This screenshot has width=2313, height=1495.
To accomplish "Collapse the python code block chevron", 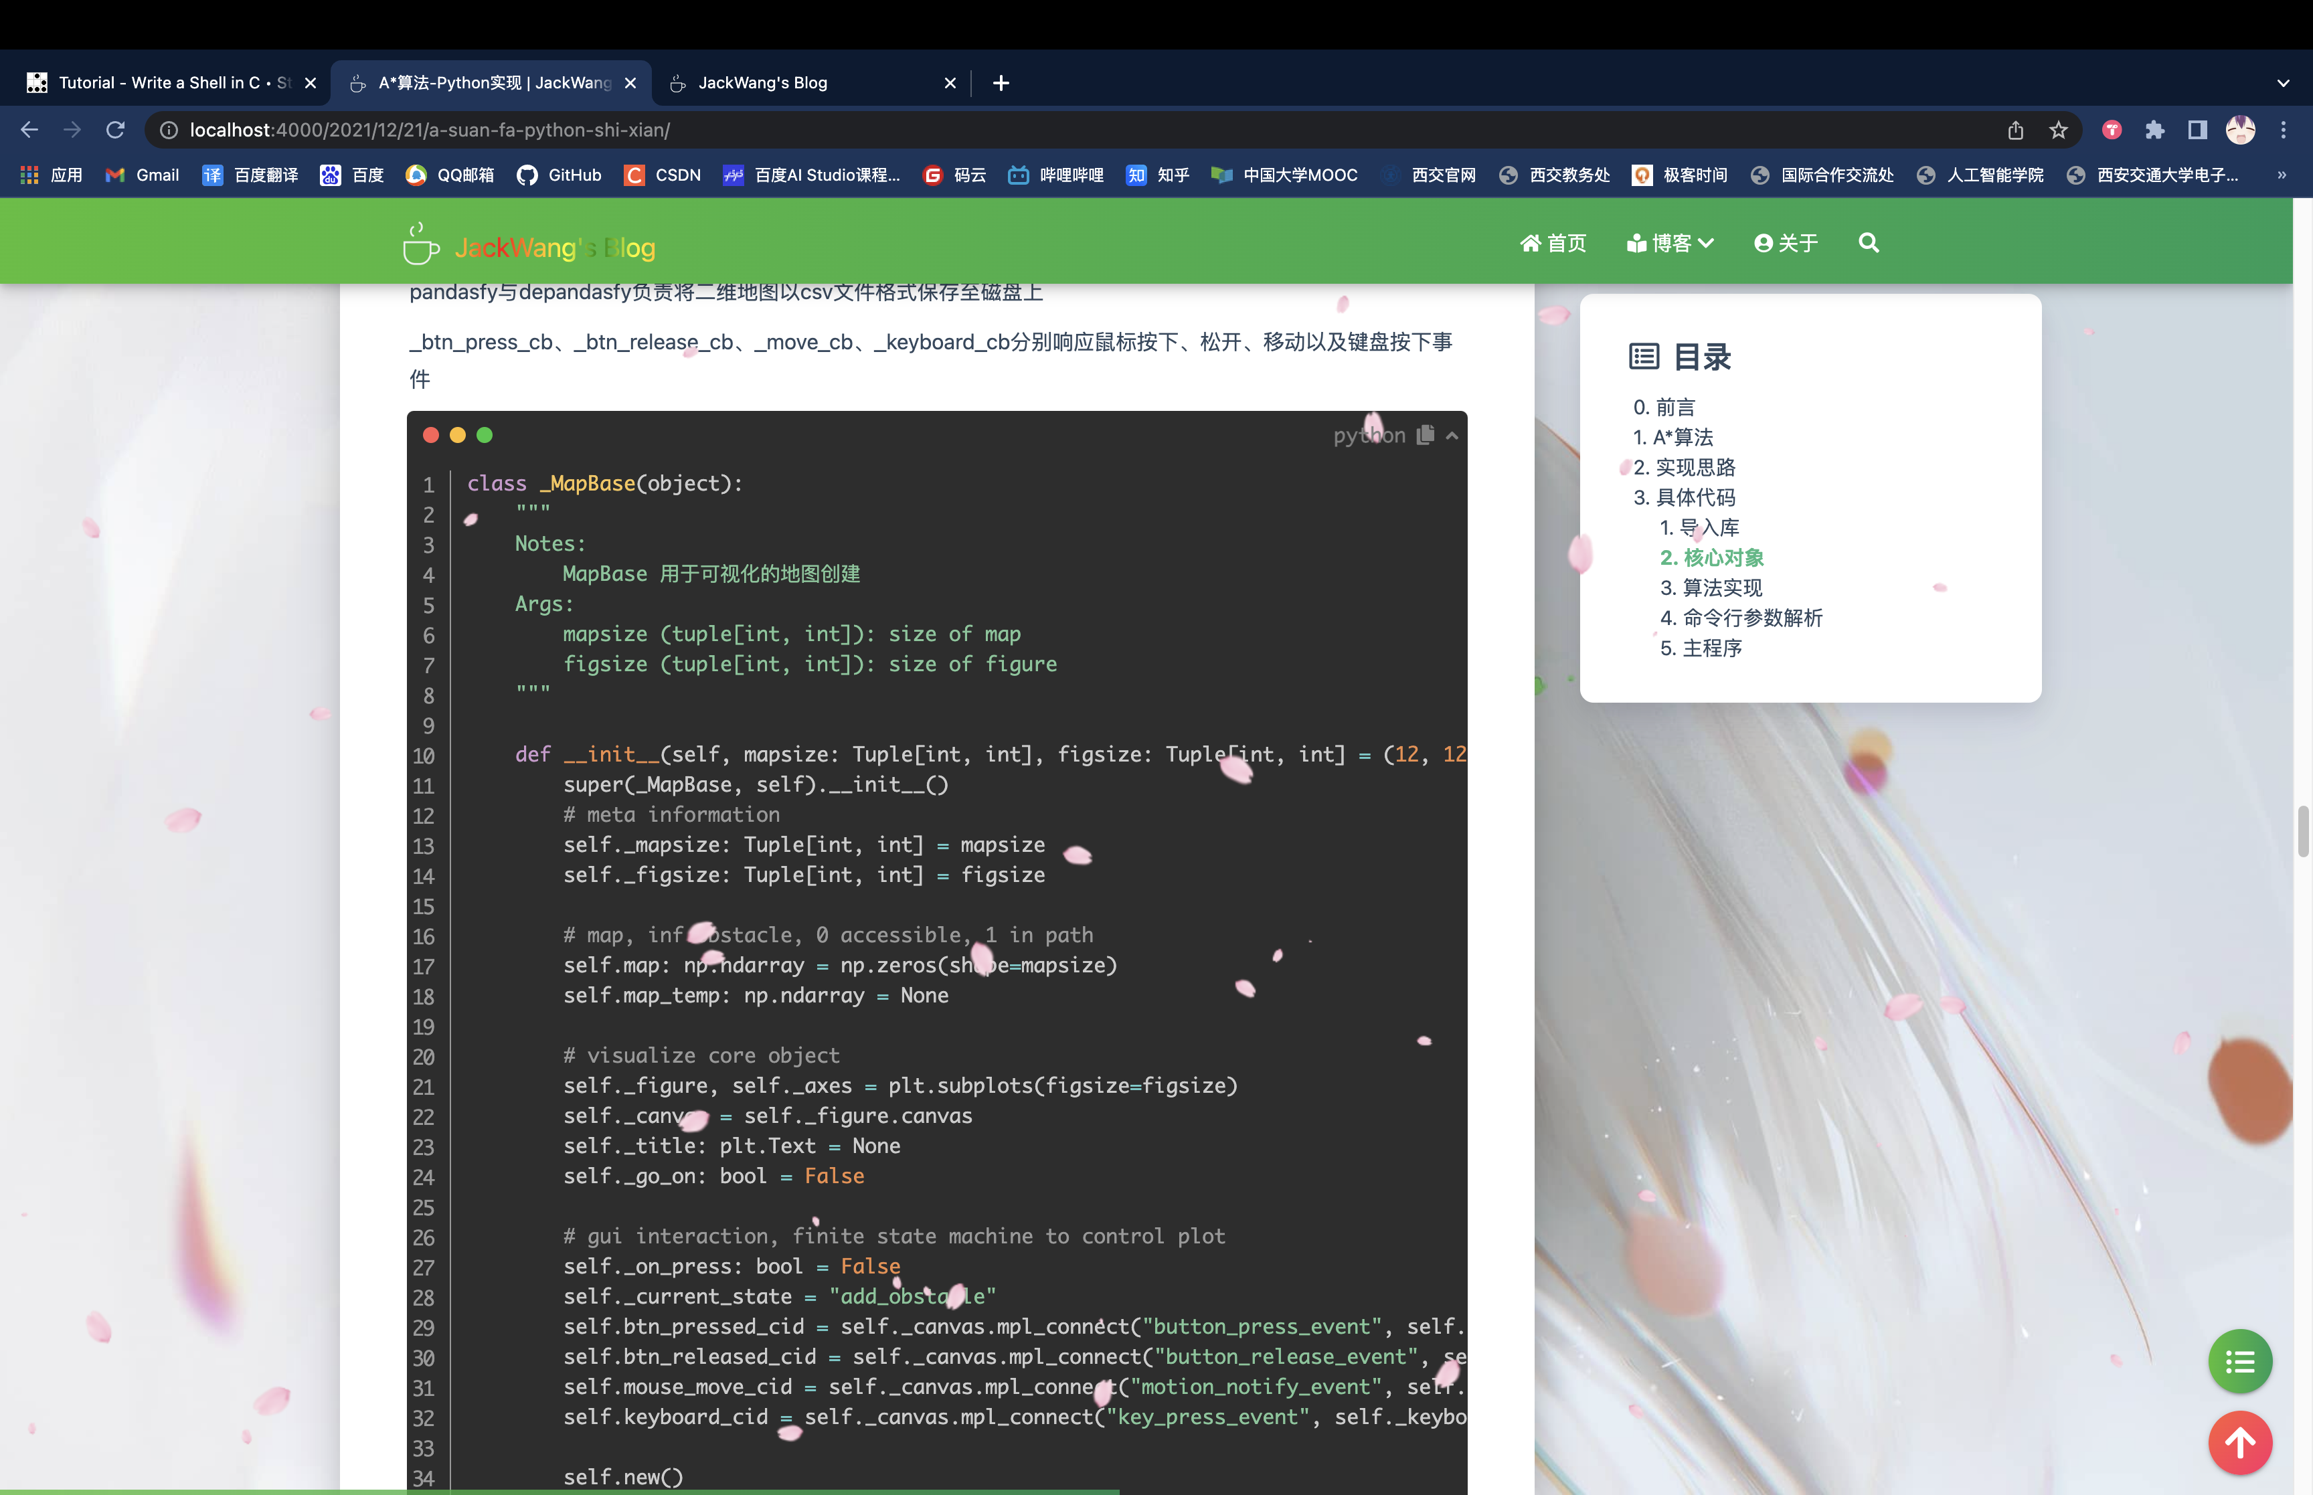I will (1452, 436).
